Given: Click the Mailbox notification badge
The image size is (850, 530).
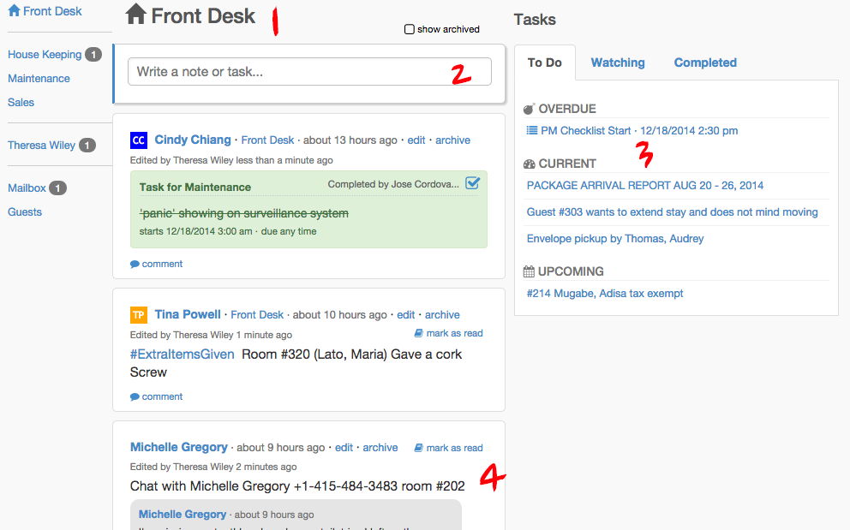Looking at the screenshot, I should point(57,188).
